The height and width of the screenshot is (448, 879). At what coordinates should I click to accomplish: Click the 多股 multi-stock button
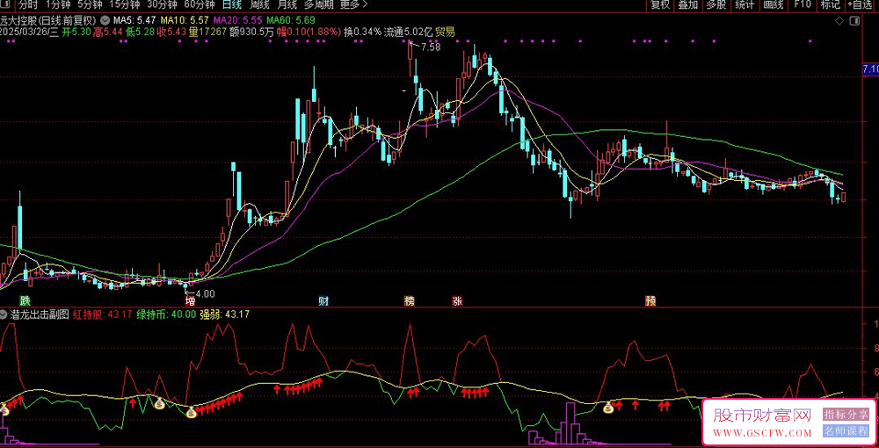coord(716,5)
